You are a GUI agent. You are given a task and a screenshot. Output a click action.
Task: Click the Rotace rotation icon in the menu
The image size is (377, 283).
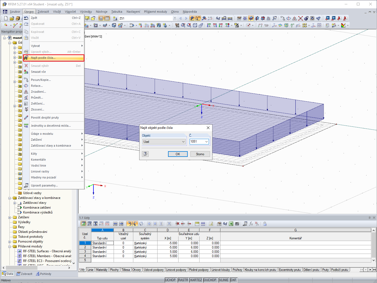[26, 86]
